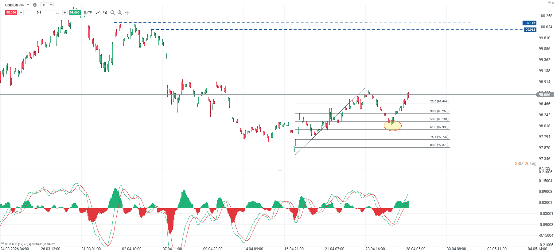Select the 100.116 dashed line price label
557x252 pixels.
529,23
